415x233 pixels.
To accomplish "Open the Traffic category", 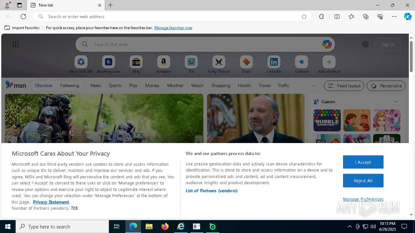I will [x=283, y=85].
